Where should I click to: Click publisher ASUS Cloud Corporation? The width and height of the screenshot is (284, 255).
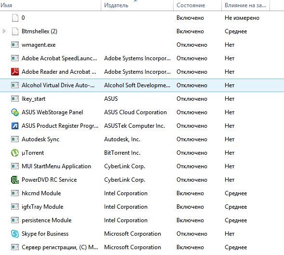pyautogui.click(x=135, y=112)
